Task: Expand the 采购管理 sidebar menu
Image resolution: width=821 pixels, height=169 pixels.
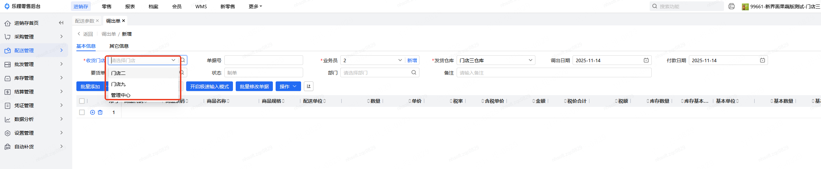Action: tap(34, 37)
